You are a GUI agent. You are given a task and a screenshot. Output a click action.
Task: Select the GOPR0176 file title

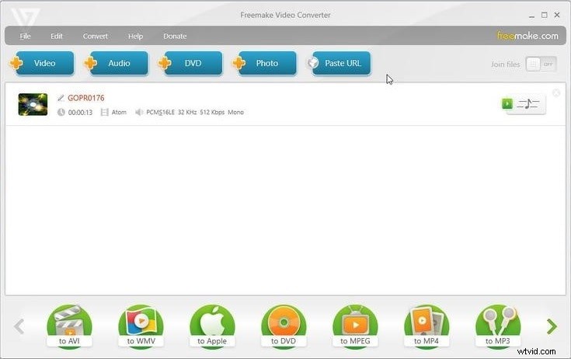click(86, 98)
